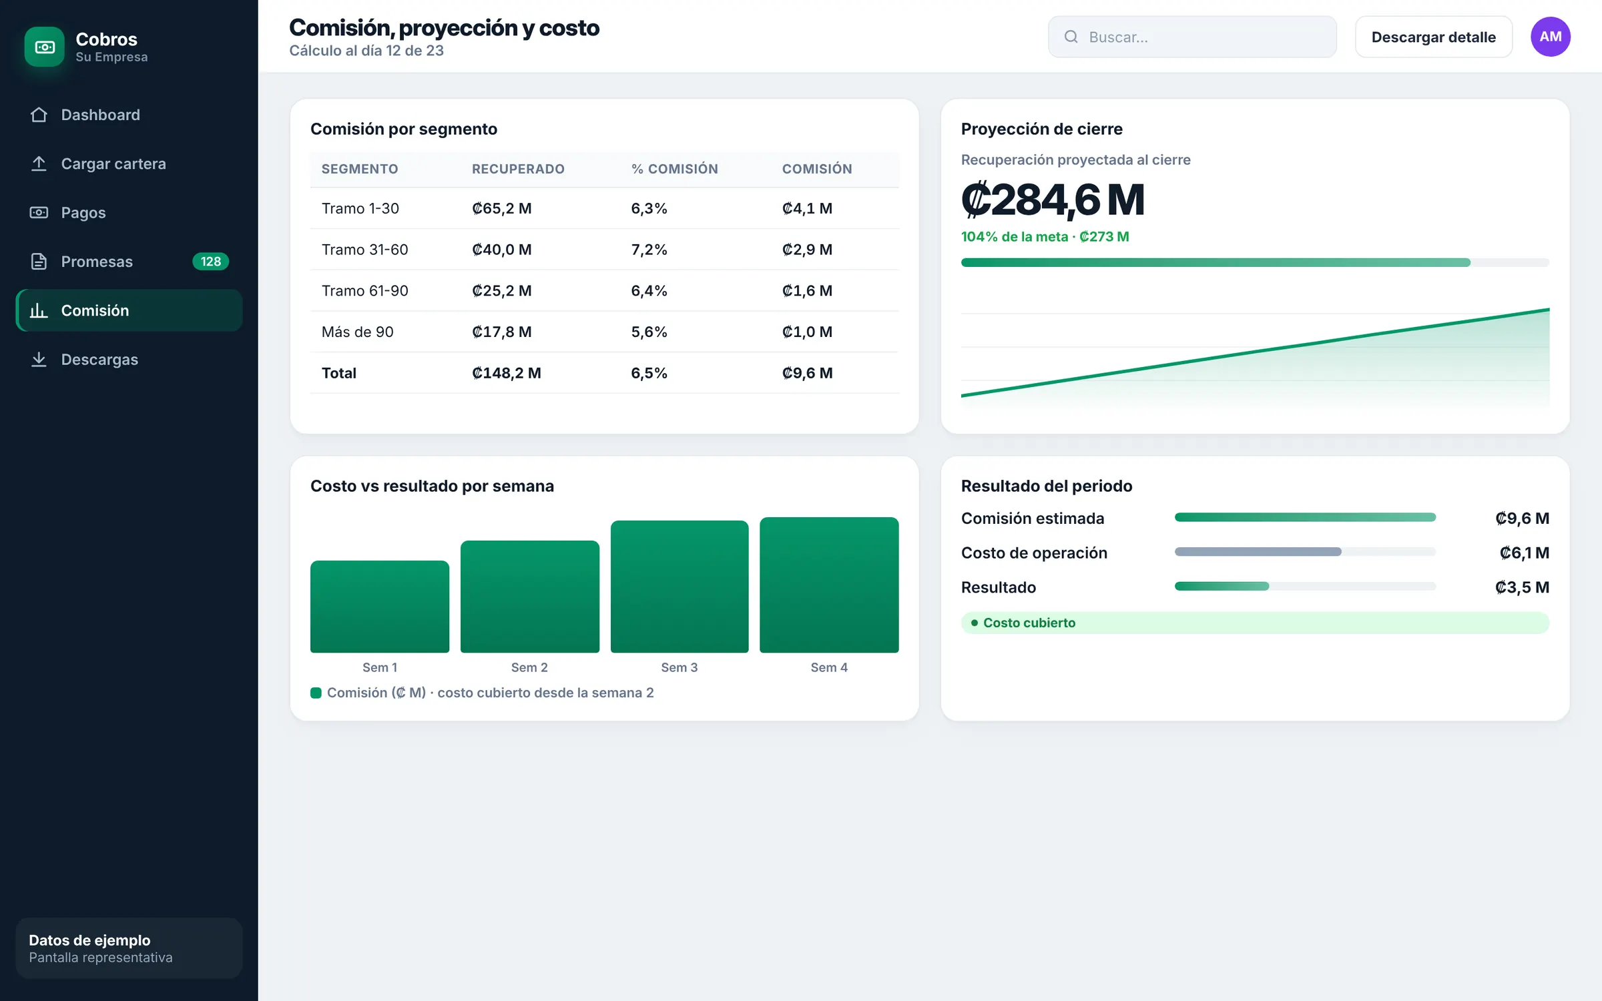The width and height of the screenshot is (1602, 1001).
Task: Click the Promesas document icon
Action: (x=39, y=262)
